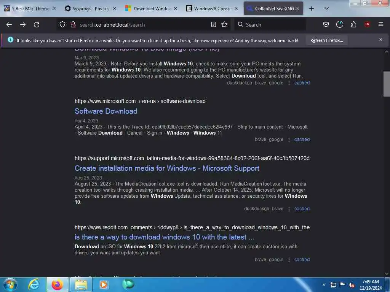The image size is (390, 292).
Task: Select the CollabNet SearXNG tab
Action: pos(273,9)
